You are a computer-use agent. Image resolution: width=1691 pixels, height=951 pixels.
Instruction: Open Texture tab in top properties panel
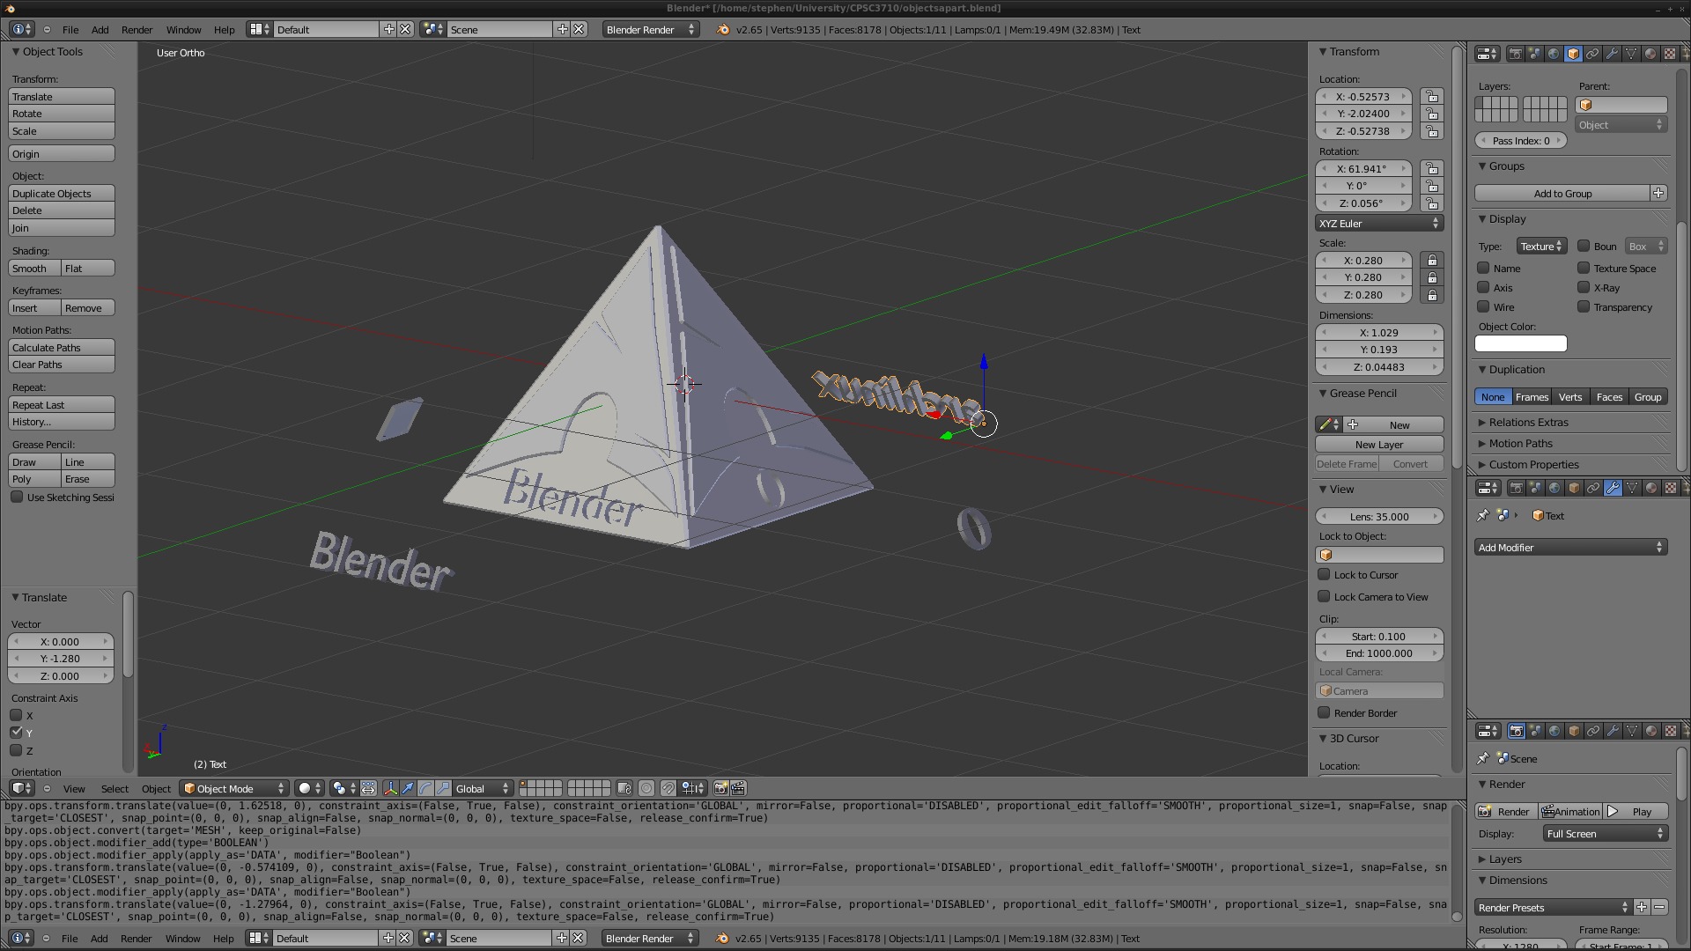click(1670, 54)
